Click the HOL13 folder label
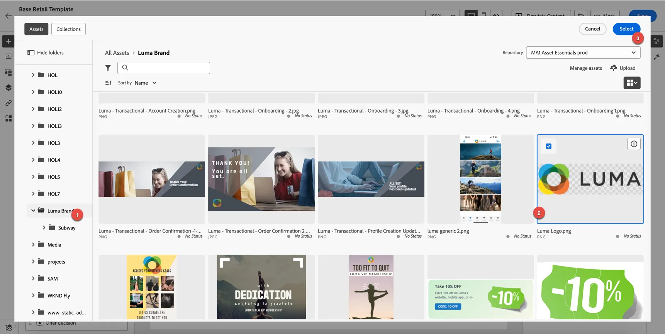 coord(54,126)
